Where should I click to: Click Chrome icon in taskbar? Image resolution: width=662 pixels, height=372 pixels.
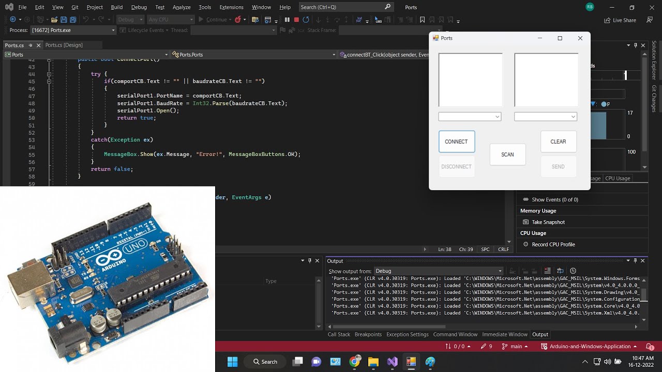pos(354,361)
